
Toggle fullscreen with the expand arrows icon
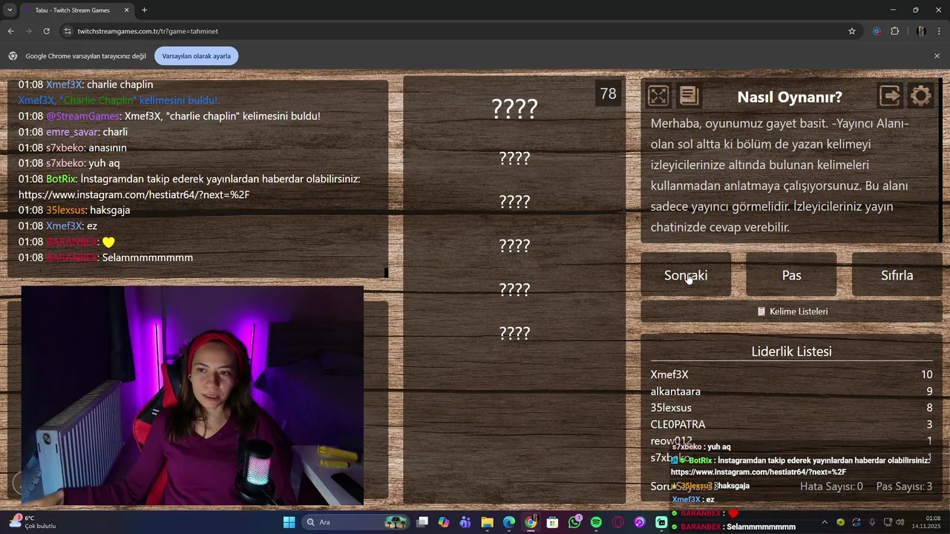coord(658,96)
